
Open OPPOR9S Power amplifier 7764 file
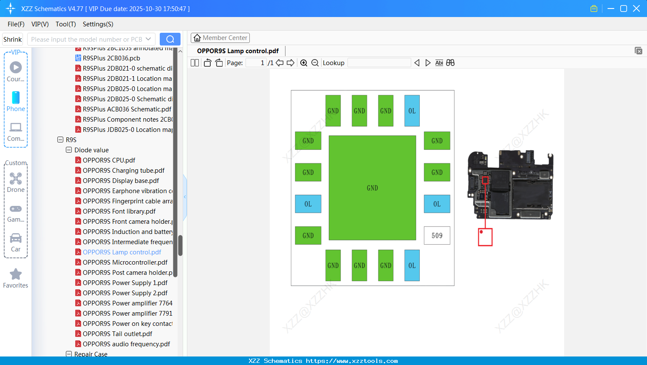(x=124, y=303)
